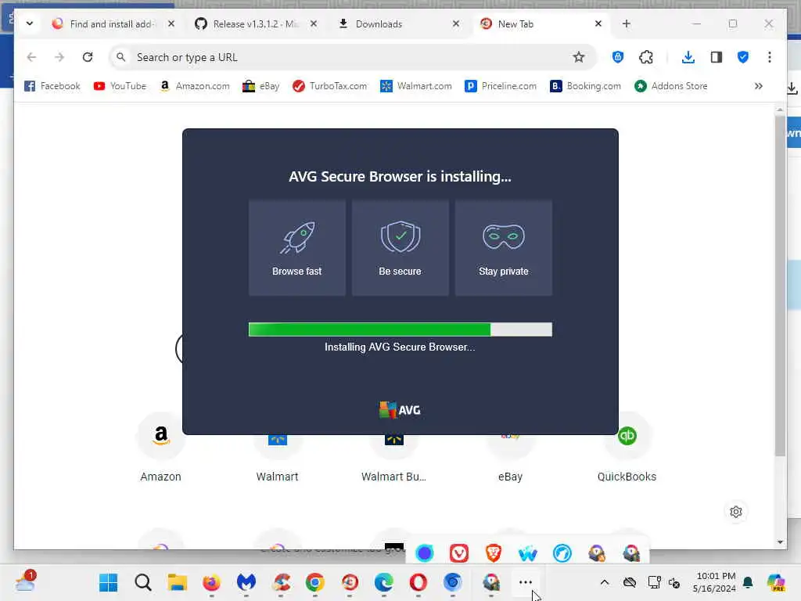This screenshot has height=601, width=801.
Task: Open the Brave lion icon in overflow tray
Action: [493, 553]
